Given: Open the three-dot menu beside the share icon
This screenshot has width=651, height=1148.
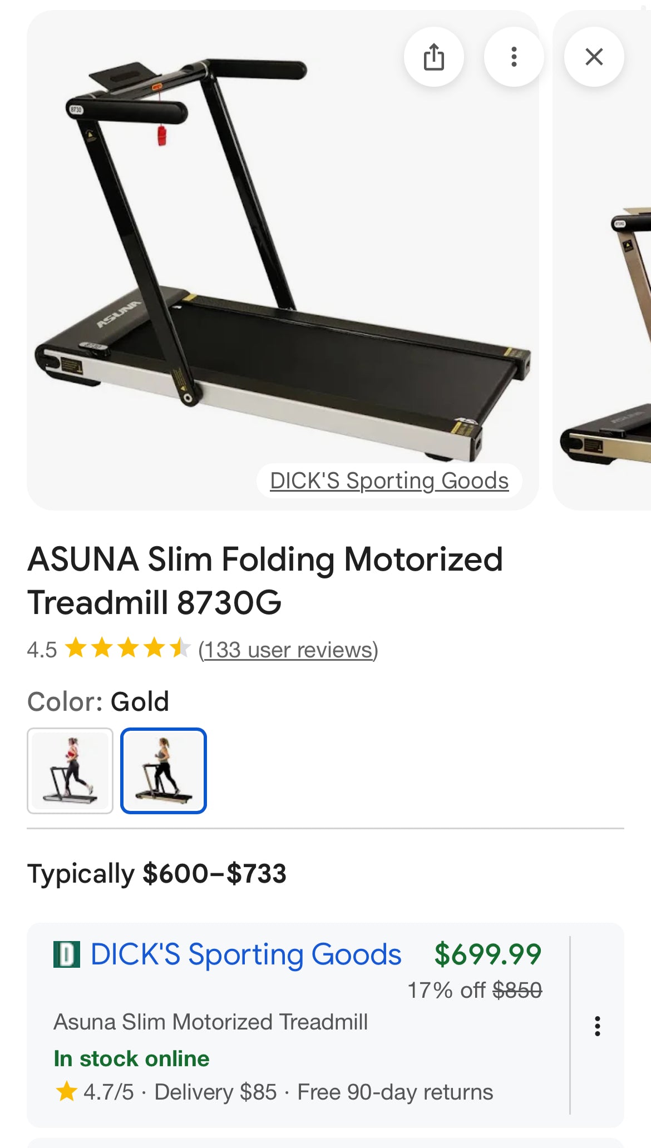Looking at the screenshot, I should [514, 57].
